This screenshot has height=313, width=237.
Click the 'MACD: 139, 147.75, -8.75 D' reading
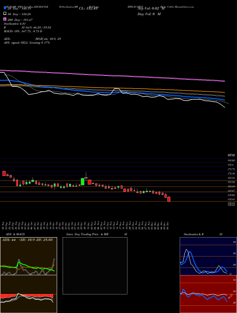point(23,31)
